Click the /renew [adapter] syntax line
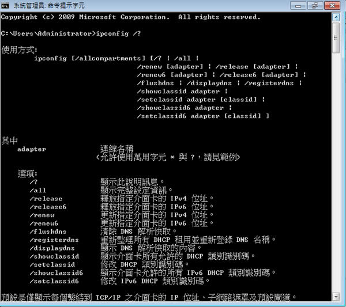 pyautogui.click(x=217, y=67)
